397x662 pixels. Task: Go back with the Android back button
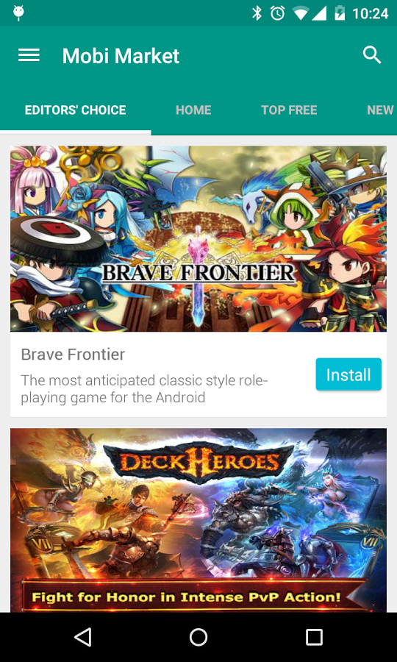(82, 637)
